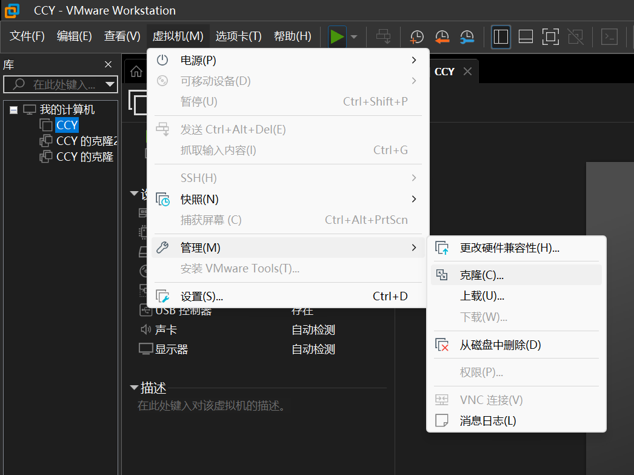The image size is (634, 475).
Task: Open 设置(S)... virtual machine settings
Action: click(288, 297)
